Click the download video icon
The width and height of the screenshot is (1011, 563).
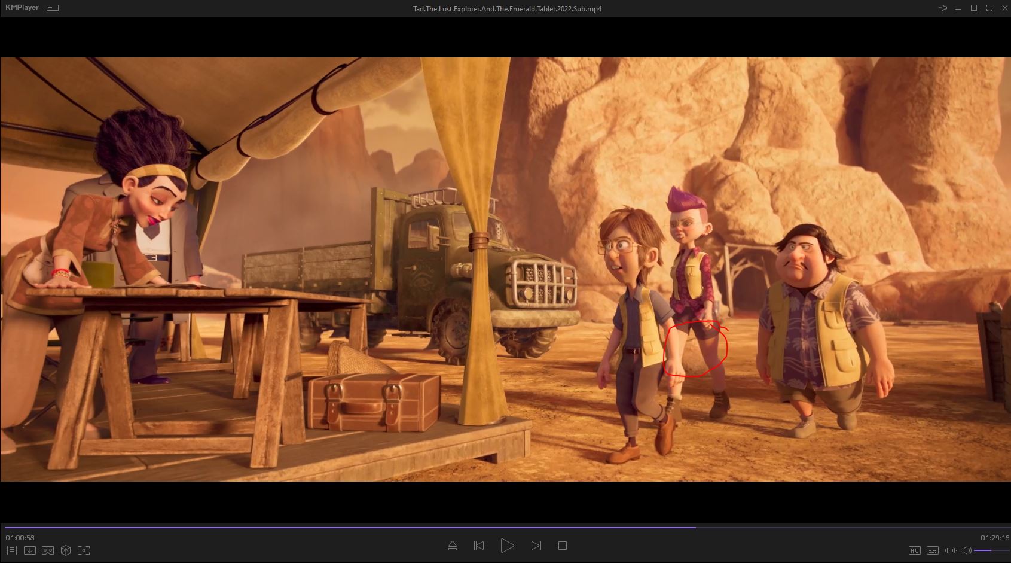tap(29, 550)
